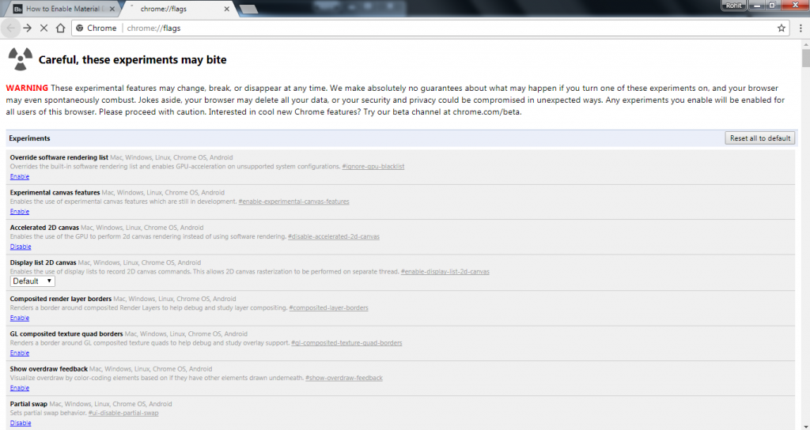Click the Show overdraw feedback title
Screen dimensions: 810x430
point(48,369)
